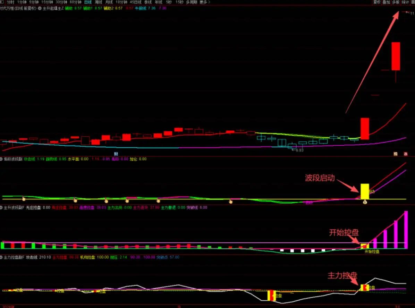Switch to the 60分钟 period tab
Screen dimensions: 415x308
point(76,2)
